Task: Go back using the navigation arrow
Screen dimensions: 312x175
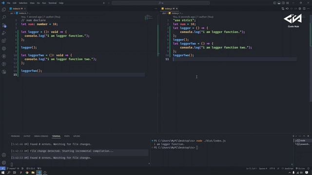Action: pos(104,3)
